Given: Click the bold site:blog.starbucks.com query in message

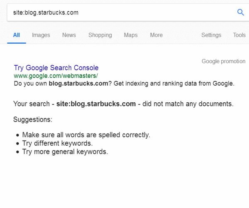Looking at the screenshot, I should [96, 104].
